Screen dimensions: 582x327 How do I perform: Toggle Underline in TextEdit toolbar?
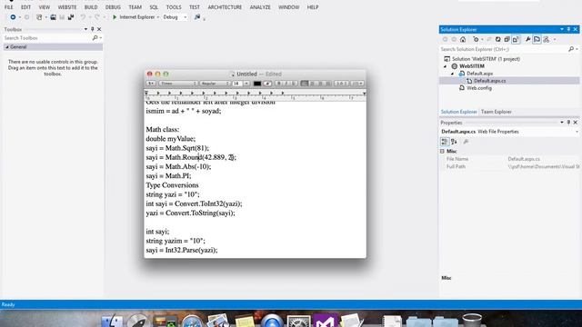click(294, 84)
